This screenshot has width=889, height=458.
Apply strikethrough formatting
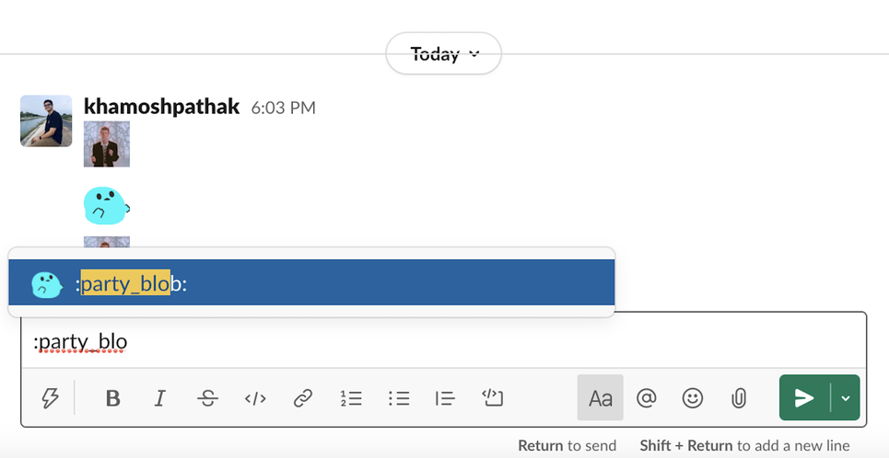(207, 398)
